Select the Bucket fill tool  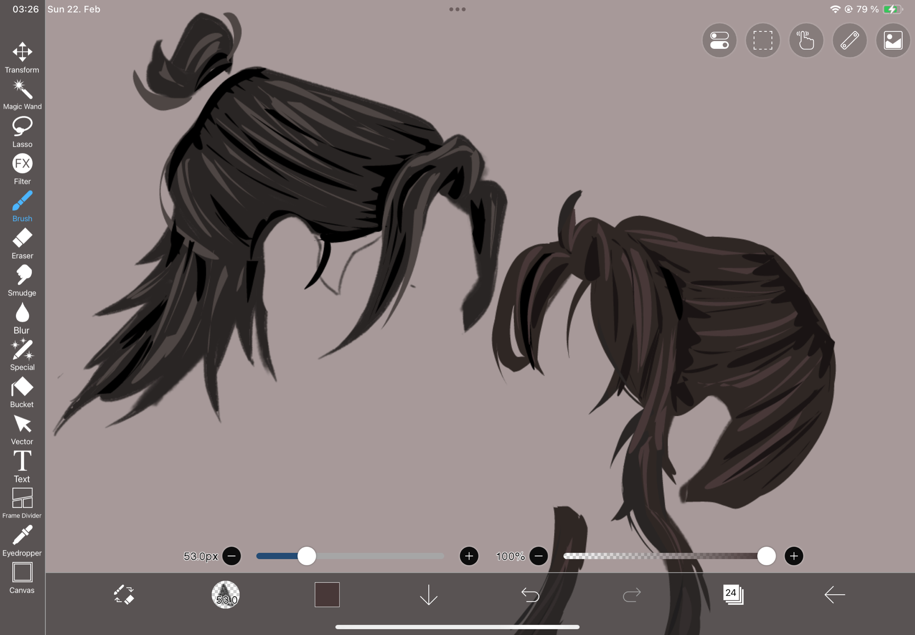22,392
